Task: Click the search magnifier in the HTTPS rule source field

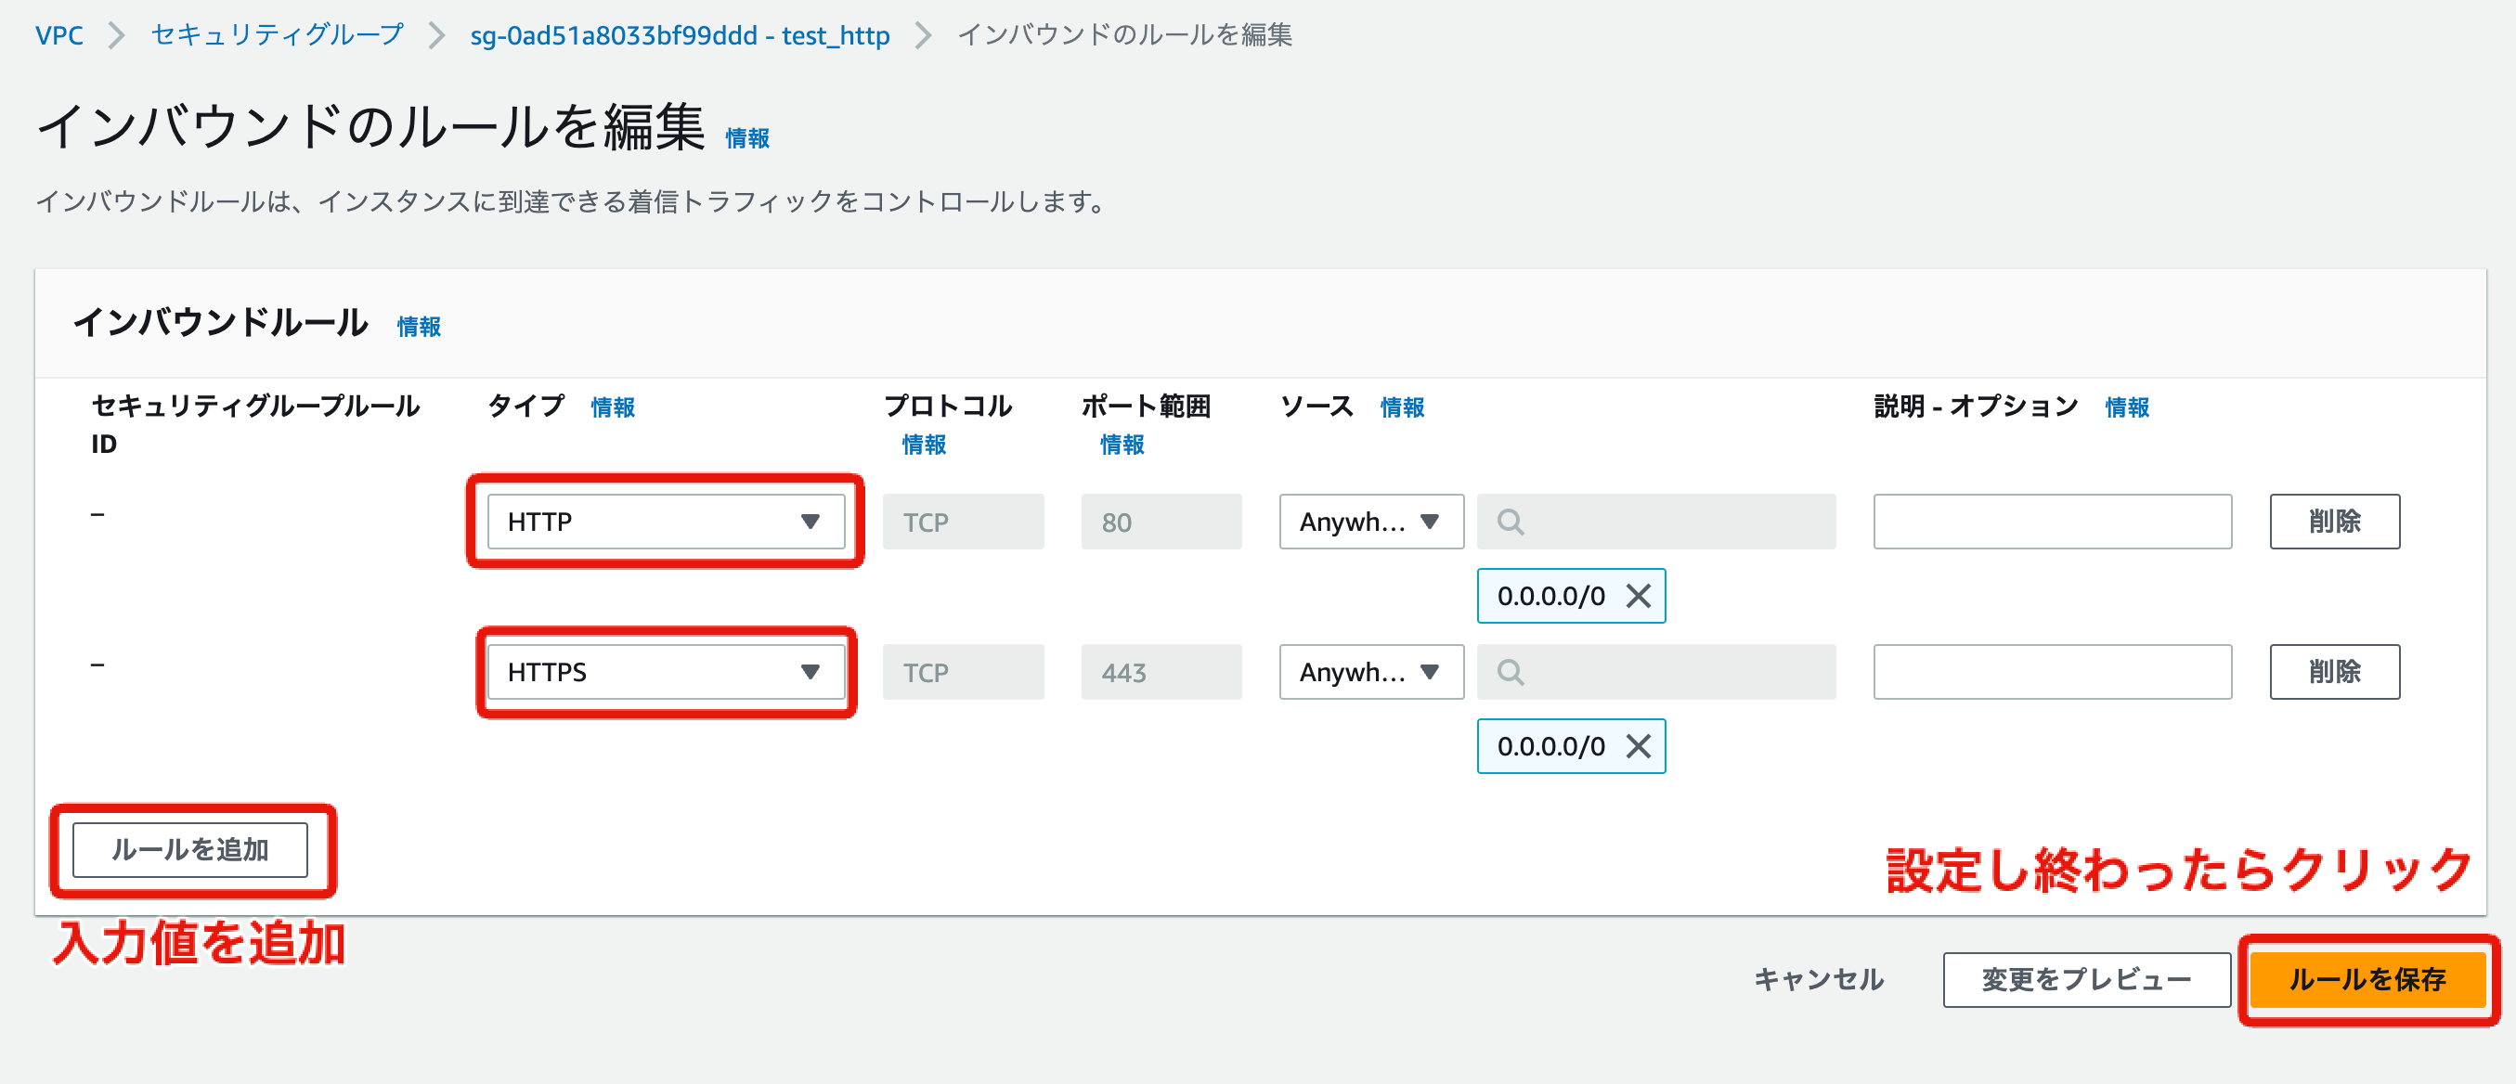Action: tap(1510, 672)
